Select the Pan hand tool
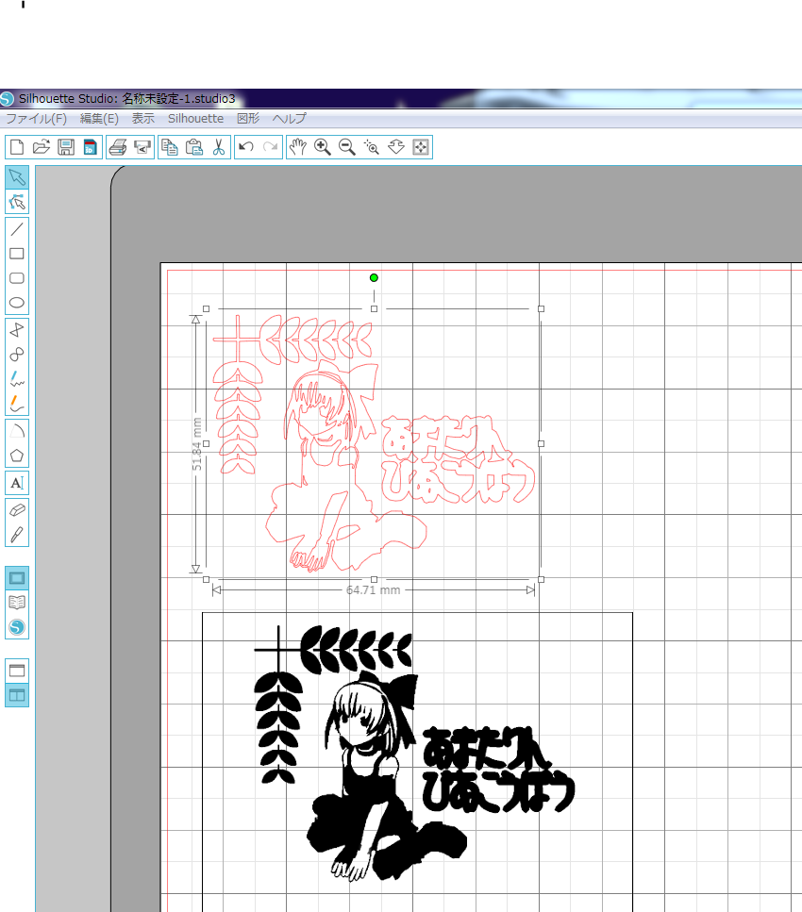Viewport: 802px width, 912px height. point(298,147)
